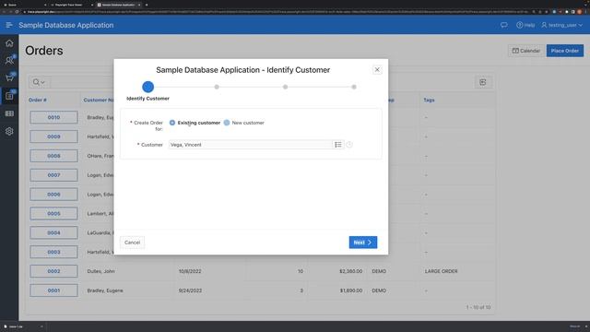590x332 pixels.
Task: Switch to the second browser tab
Action: click(x=72, y=5)
